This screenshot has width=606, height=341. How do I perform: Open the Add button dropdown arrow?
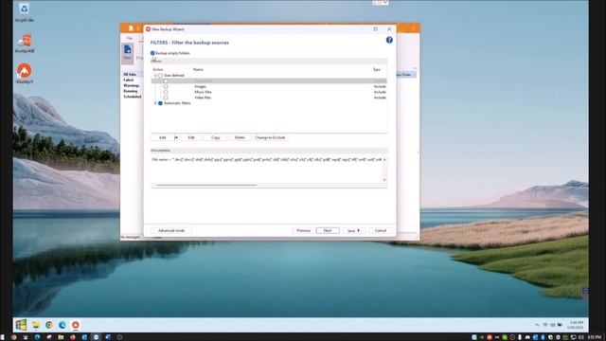click(176, 137)
